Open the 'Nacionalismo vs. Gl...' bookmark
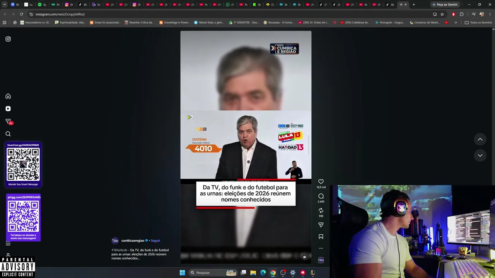 [35, 22]
